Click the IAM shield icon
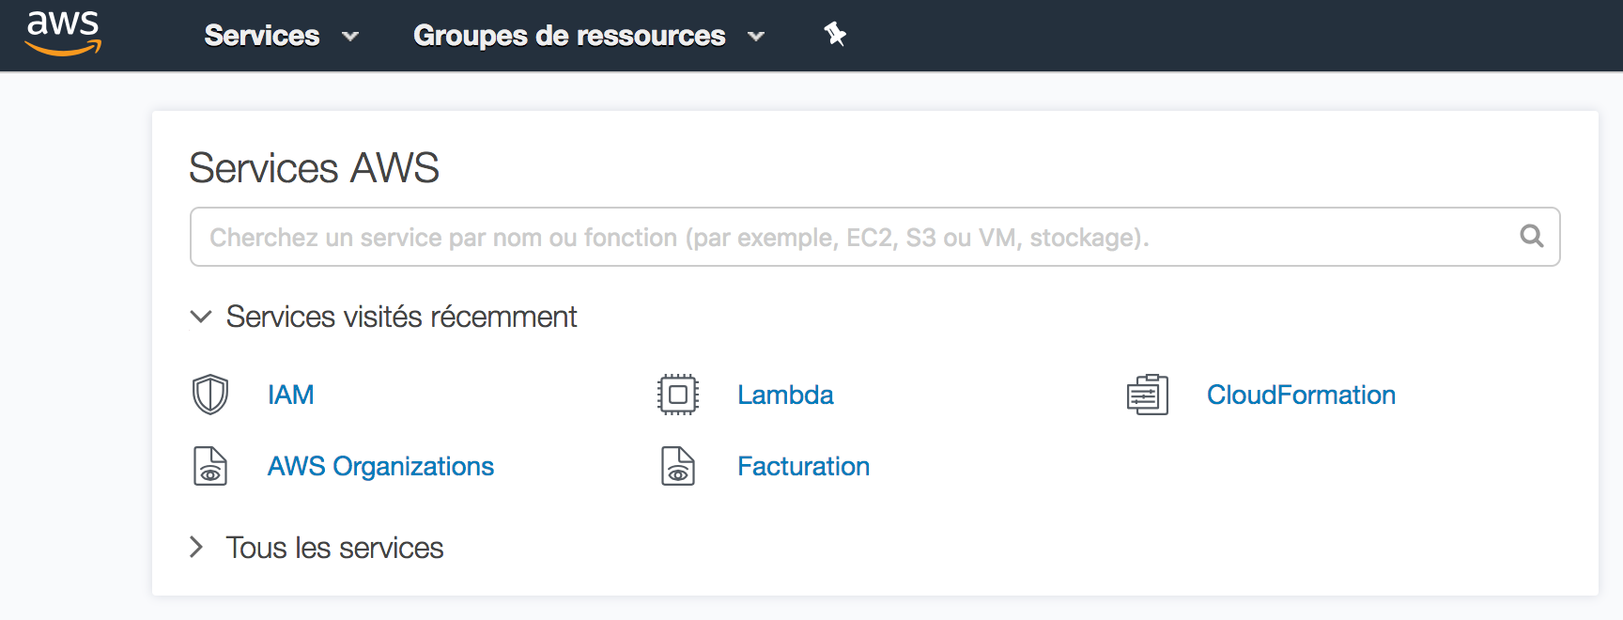Image resolution: width=1623 pixels, height=620 pixels. (x=210, y=395)
